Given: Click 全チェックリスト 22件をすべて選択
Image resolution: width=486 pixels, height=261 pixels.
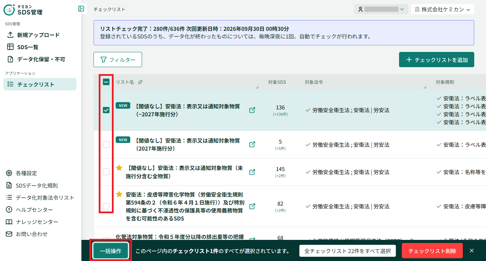Looking at the screenshot, I should click(347, 251).
